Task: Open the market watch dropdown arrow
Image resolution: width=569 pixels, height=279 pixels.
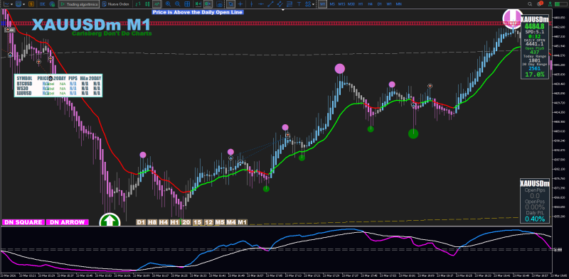Action: [x=23, y=4]
